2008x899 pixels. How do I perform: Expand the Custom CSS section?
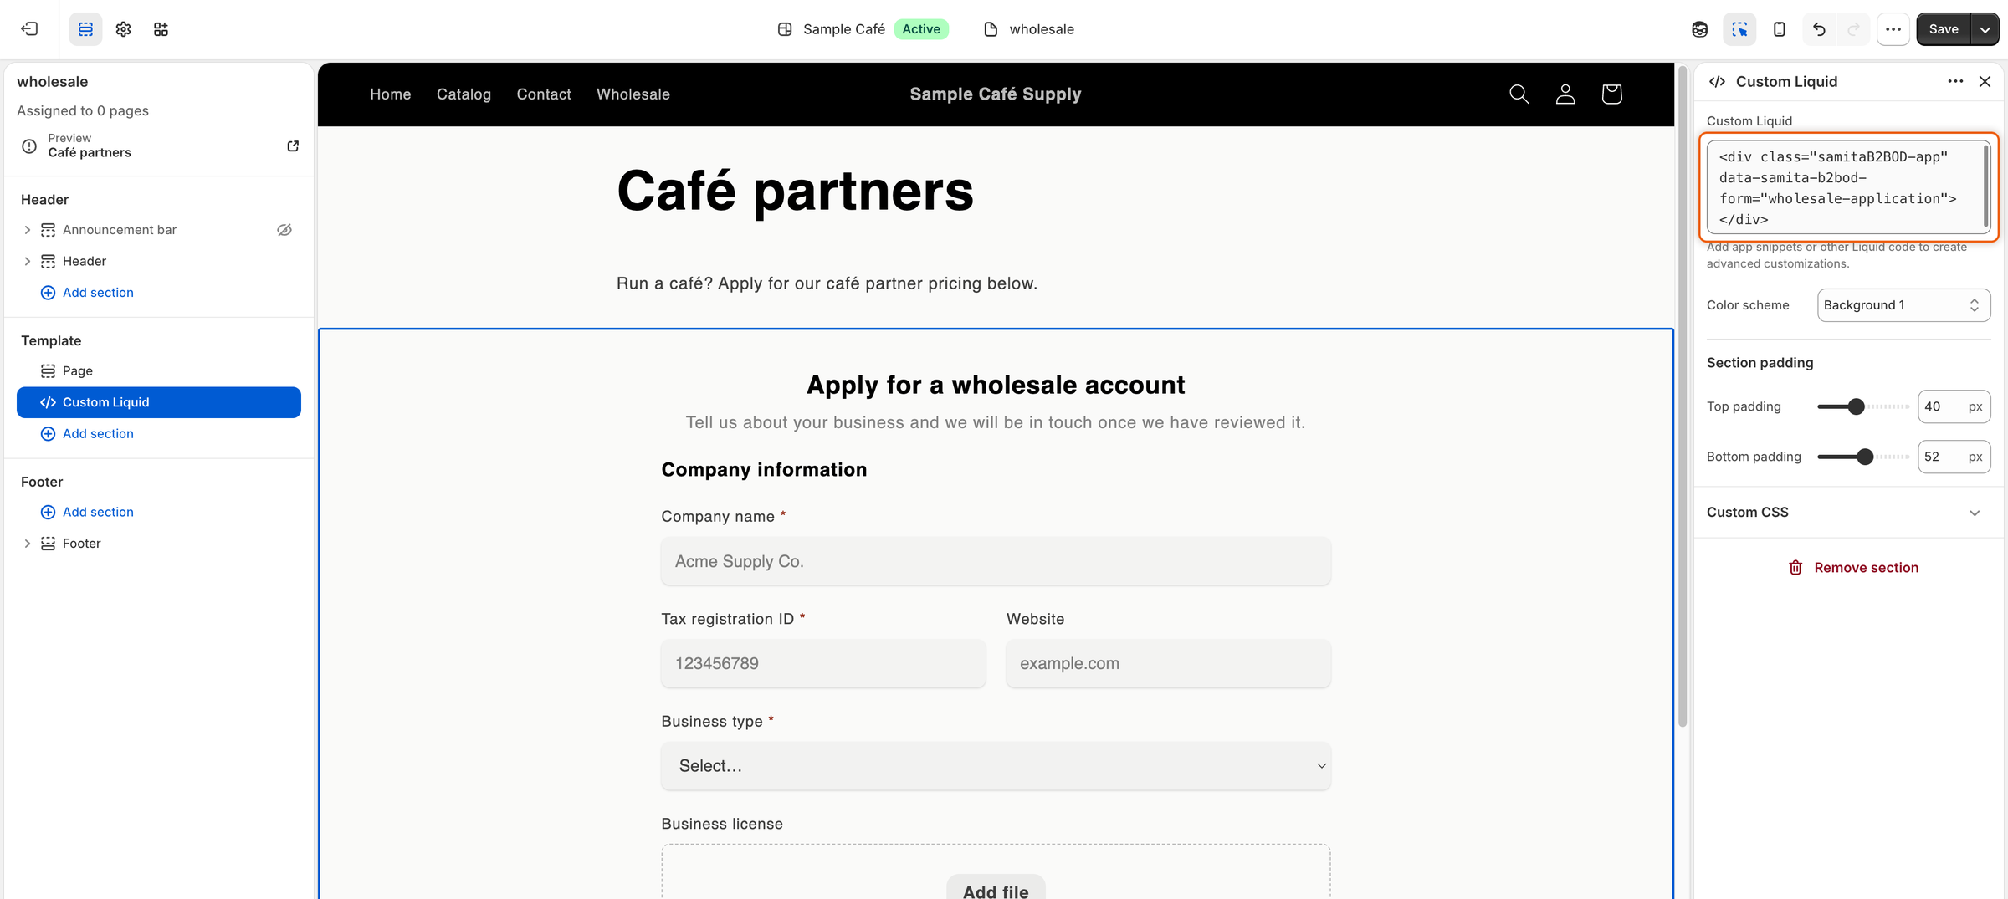click(x=1847, y=513)
